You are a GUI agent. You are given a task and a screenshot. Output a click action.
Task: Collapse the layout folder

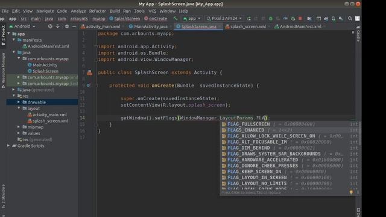(19, 108)
